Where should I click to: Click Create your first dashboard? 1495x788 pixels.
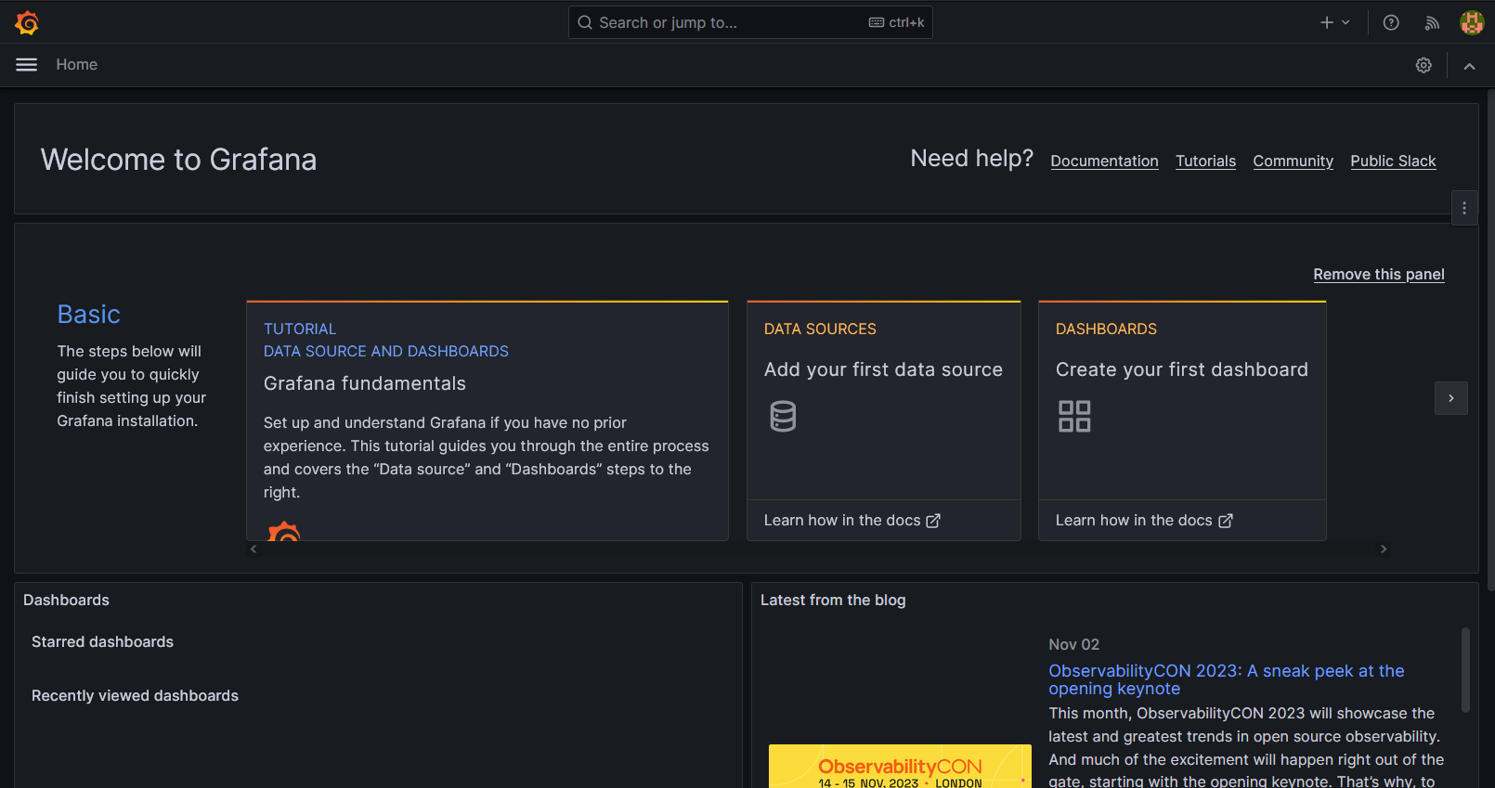(1181, 369)
